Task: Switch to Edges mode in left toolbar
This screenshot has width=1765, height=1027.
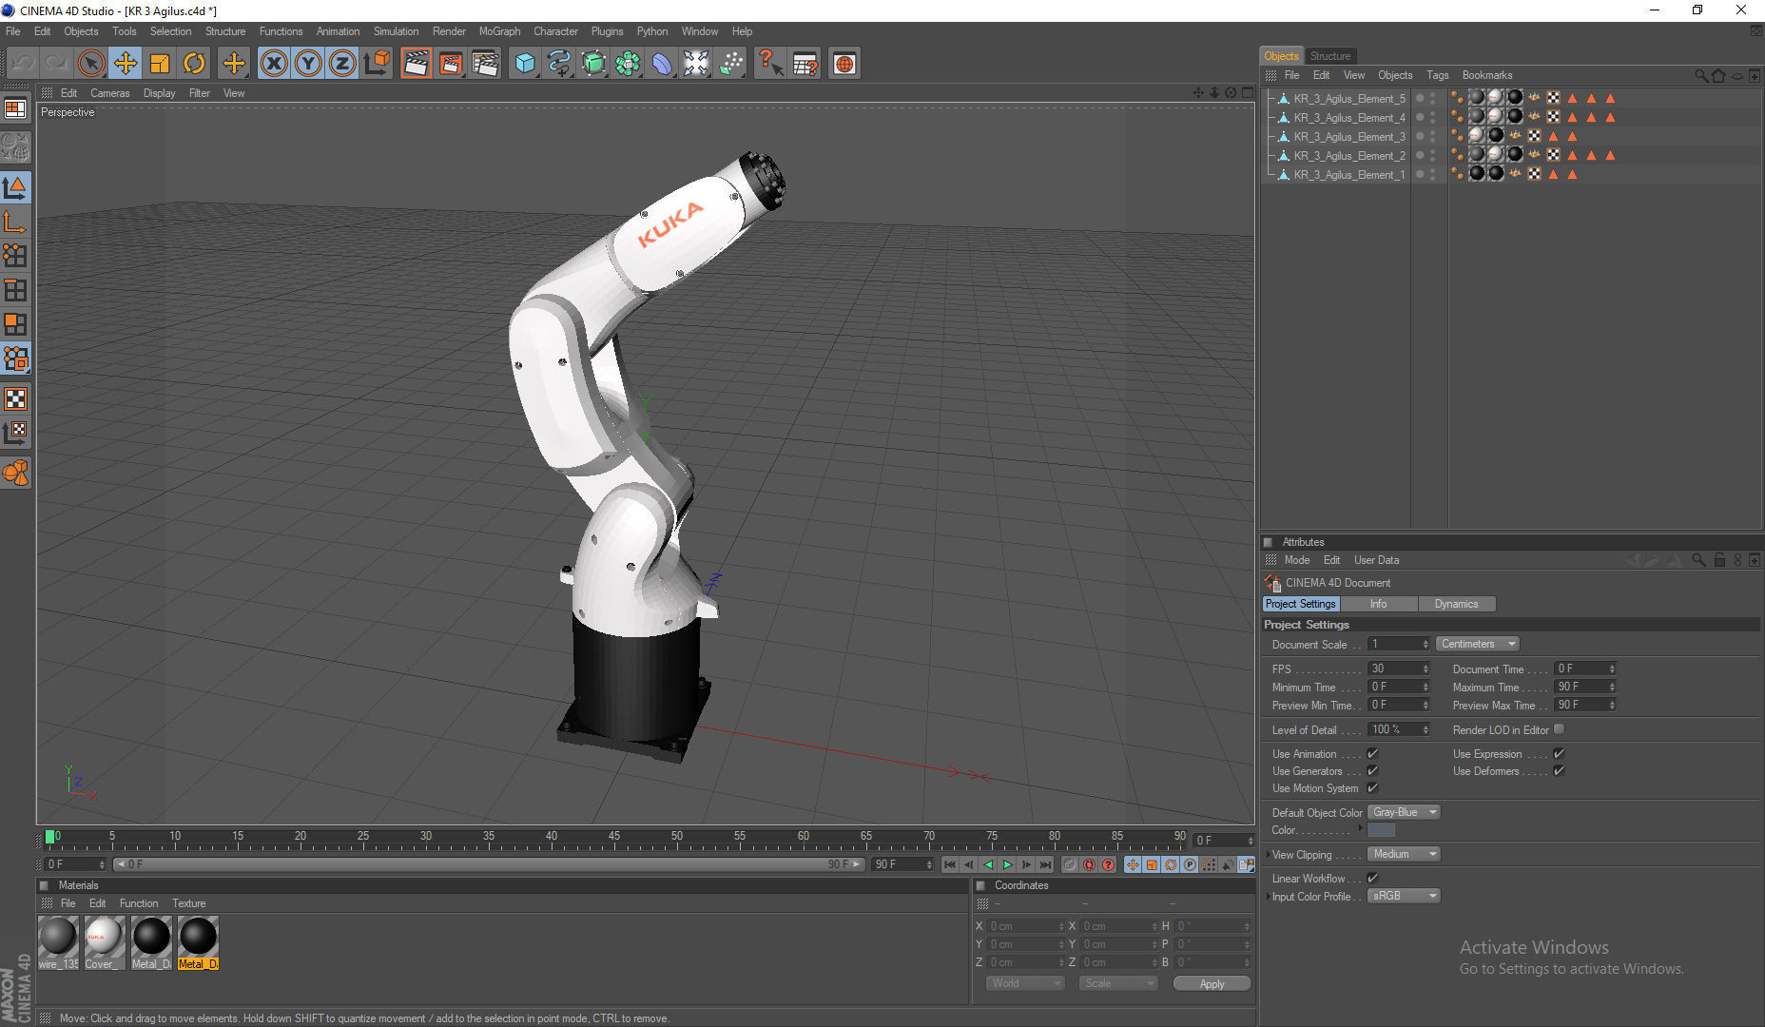Action: [15, 290]
